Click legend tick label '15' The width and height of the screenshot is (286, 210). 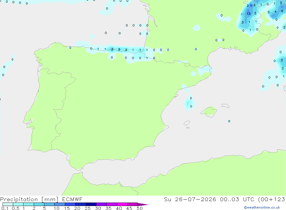click(67, 208)
